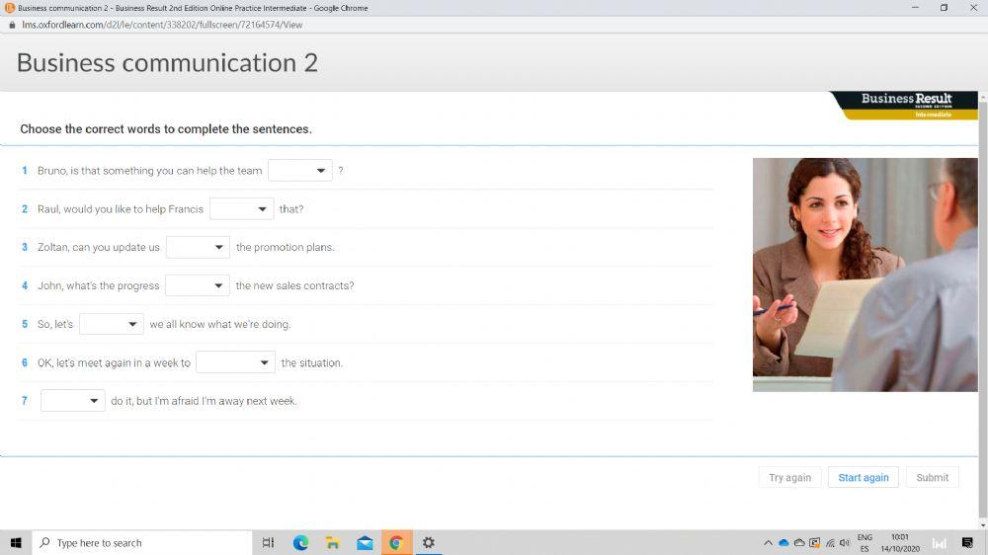The width and height of the screenshot is (988, 555).
Task: Select dropdown after 'John, what's the progress'
Action: click(198, 285)
